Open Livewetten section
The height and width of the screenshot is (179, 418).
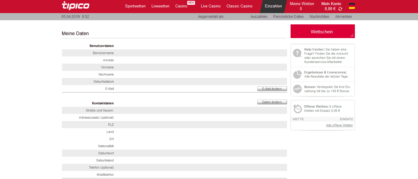pos(160,6)
